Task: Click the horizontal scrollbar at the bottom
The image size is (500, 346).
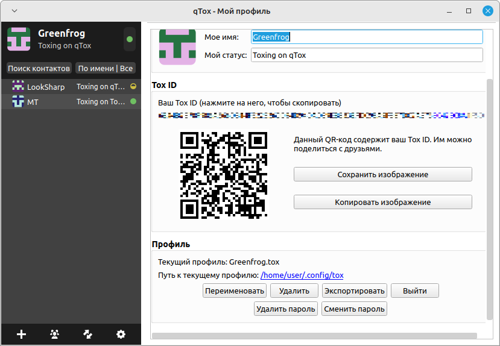Action: pyautogui.click(x=314, y=336)
